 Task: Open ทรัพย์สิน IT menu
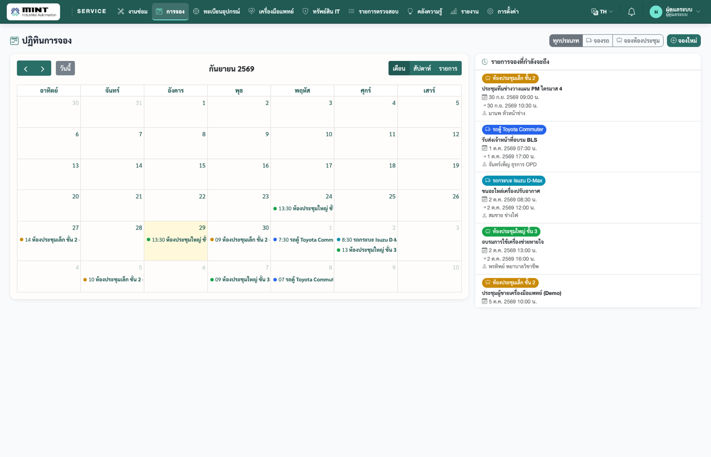click(x=321, y=12)
